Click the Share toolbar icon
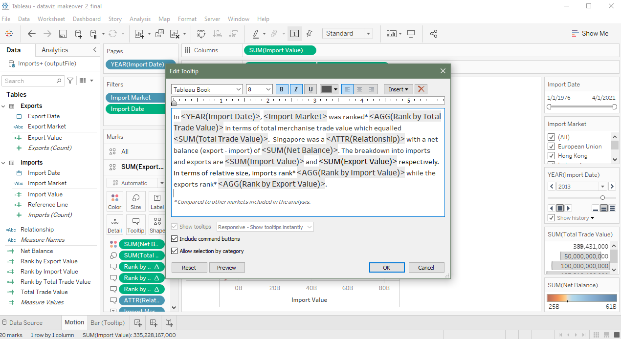621x339 pixels. coord(434,34)
